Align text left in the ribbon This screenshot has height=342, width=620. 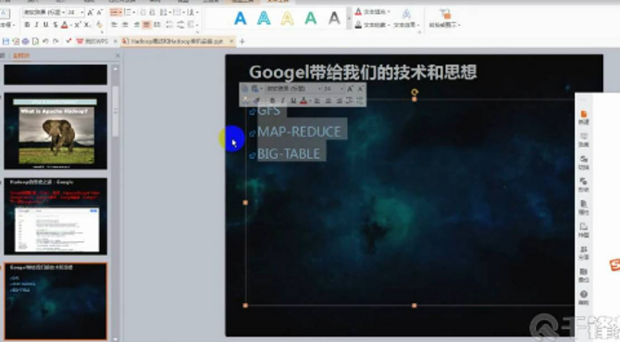click(114, 24)
